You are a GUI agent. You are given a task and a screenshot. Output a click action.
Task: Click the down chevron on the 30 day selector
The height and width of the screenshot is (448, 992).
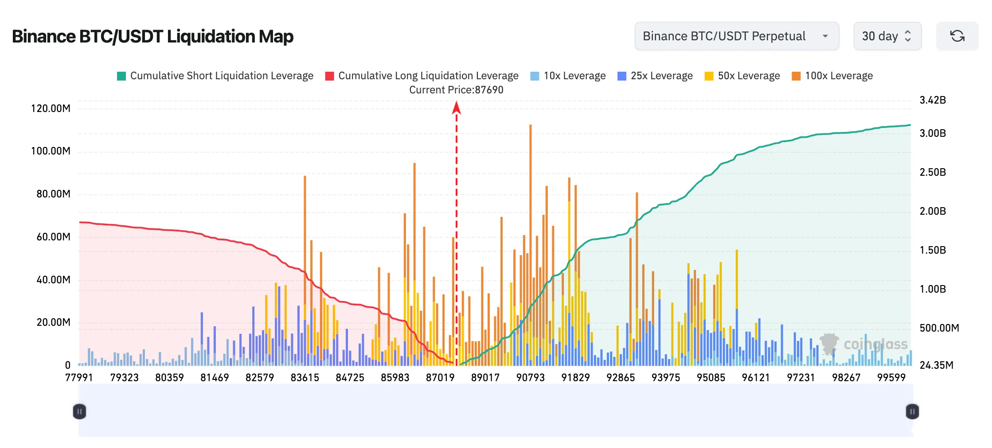point(907,40)
